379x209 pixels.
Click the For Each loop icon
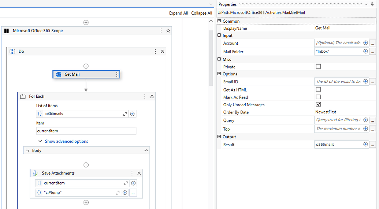coord(23,96)
